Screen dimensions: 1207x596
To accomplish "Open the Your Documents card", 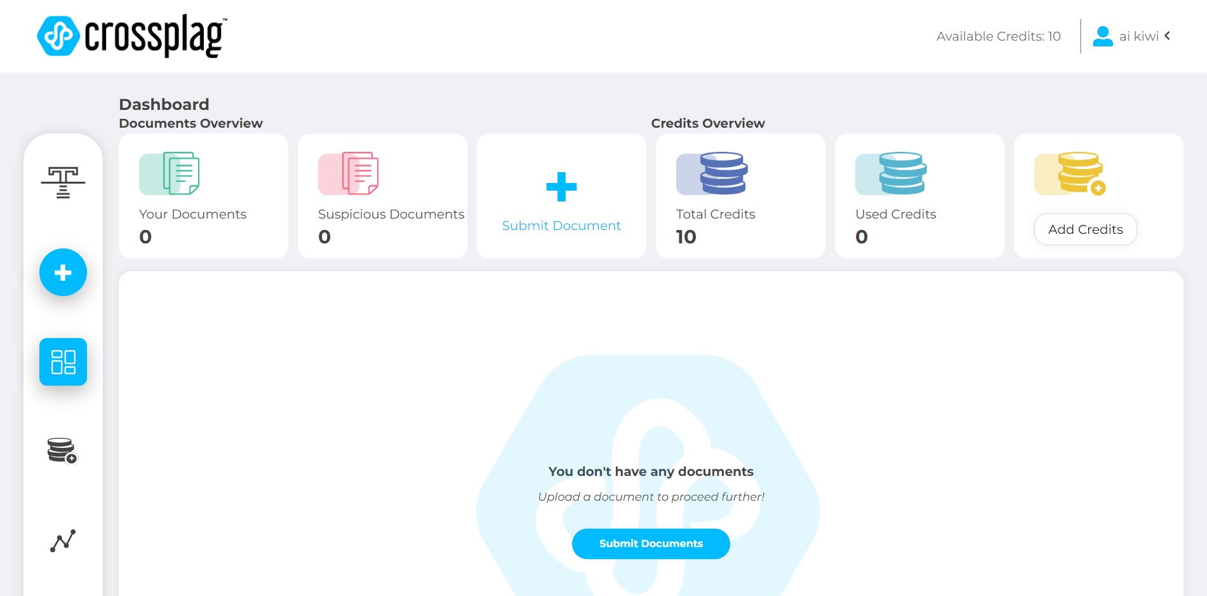I will coord(203,196).
